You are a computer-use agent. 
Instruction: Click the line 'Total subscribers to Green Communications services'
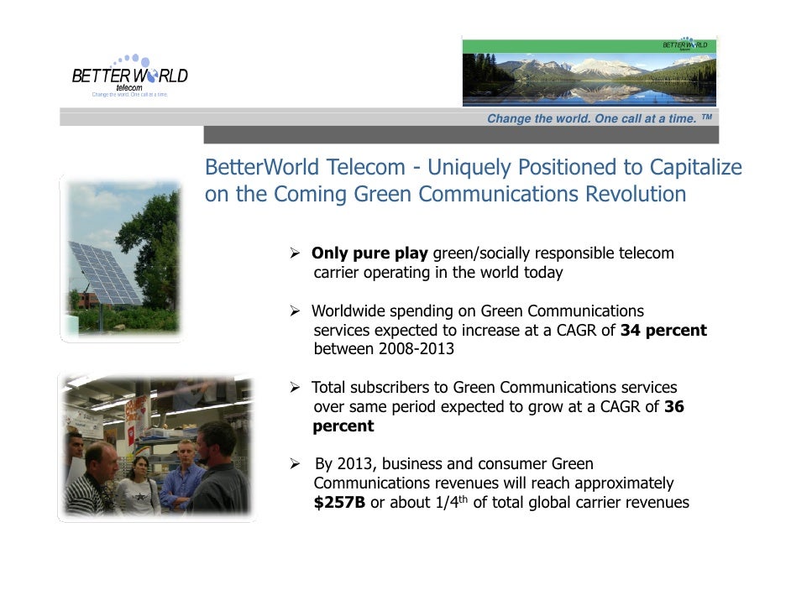click(494, 387)
